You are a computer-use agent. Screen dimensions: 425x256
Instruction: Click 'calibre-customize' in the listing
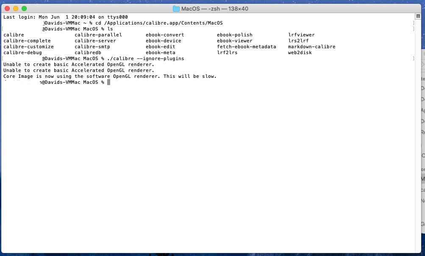tap(28, 47)
